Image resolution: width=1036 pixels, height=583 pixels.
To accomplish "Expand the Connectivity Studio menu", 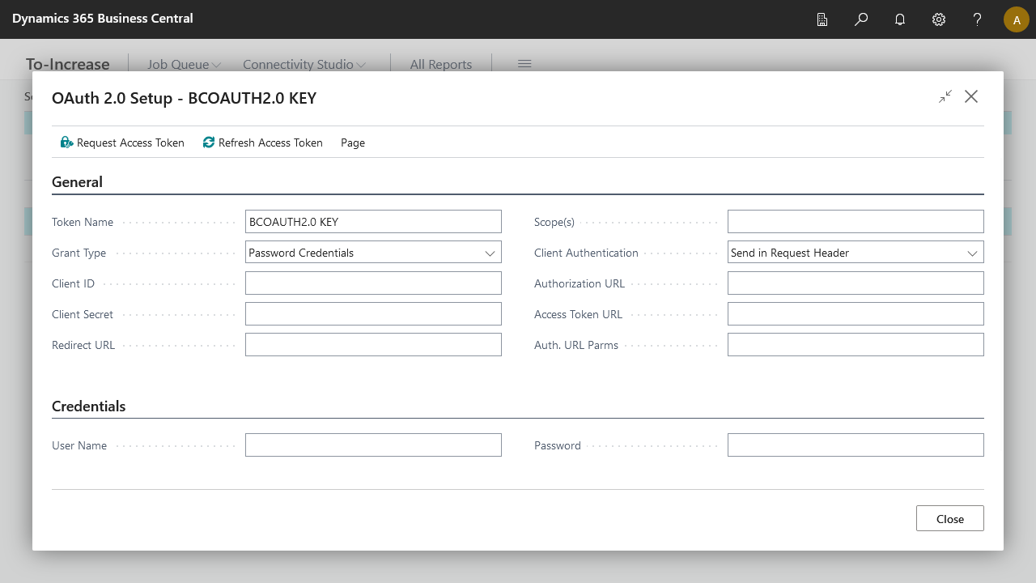I will [304, 64].
